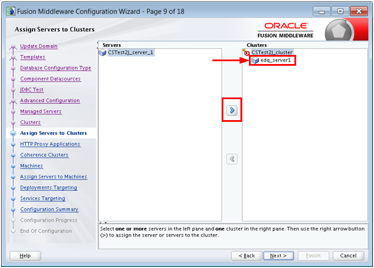
Task: Click the step bullet beside Configuration Summary
Action: point(13,210)
